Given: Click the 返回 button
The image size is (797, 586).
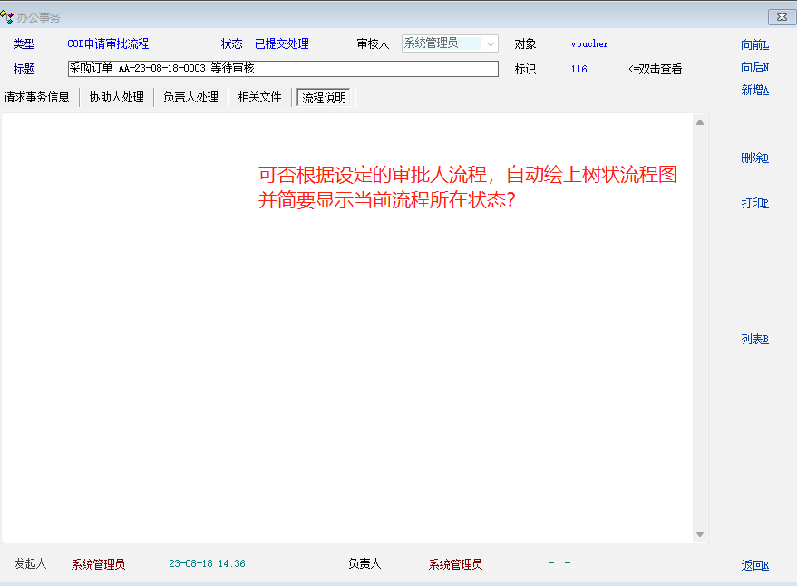Looking at the screenshot, I should click(x=754, y=565).
